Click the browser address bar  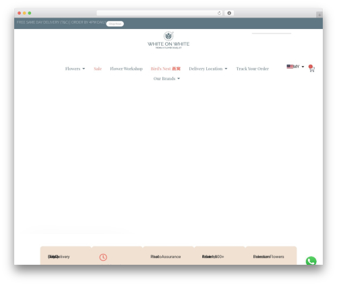pyautogui.click(x=160, y=13)
